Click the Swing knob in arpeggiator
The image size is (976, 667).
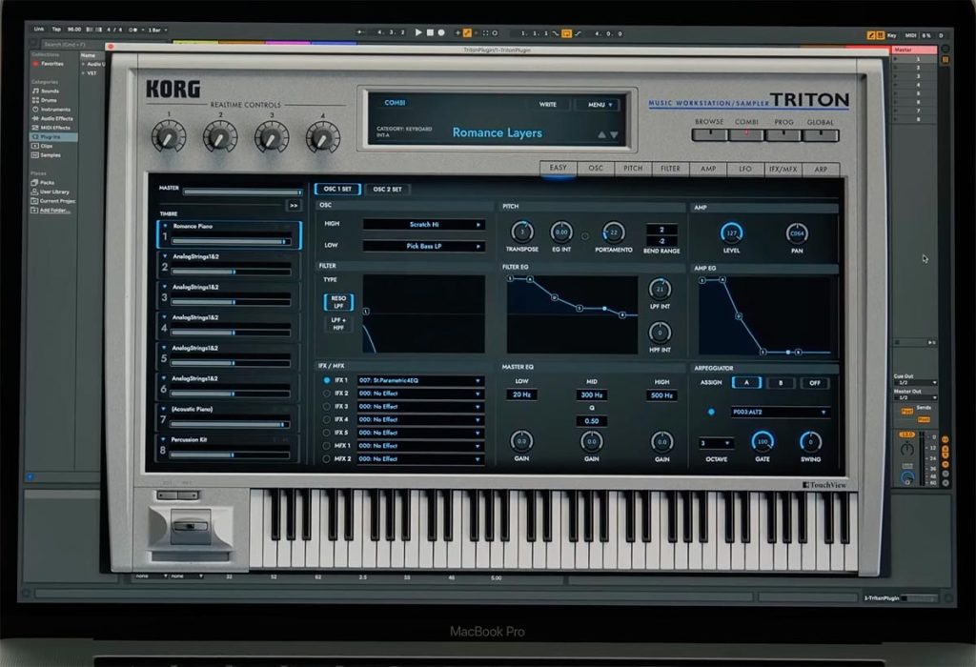tap(810, 442)
